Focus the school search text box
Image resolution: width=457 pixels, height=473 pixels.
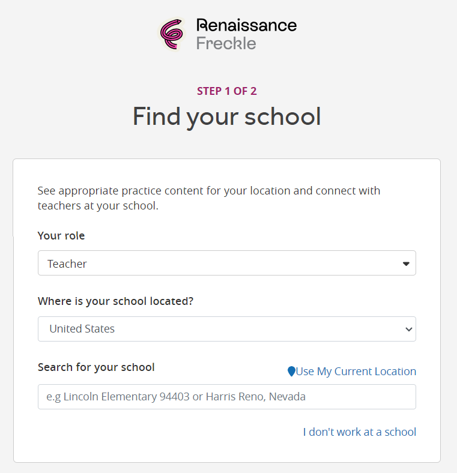[226, 397]
